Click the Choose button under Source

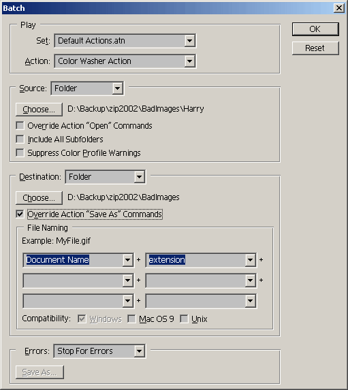click(x=39, y=110)
